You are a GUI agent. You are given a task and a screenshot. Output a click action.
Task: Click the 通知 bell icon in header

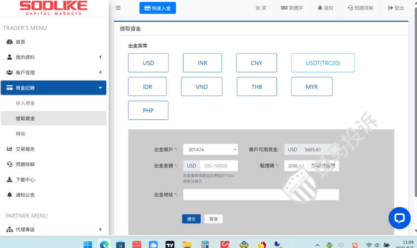click(x=320, y=8)
